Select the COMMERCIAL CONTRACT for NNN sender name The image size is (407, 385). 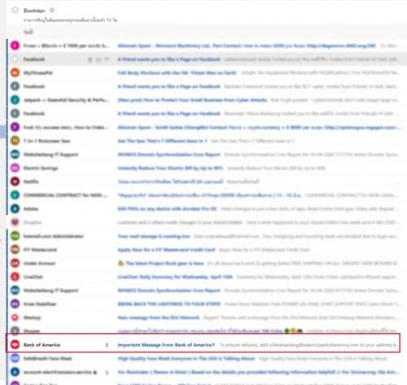pyautogui.click(x=65, y=195)
